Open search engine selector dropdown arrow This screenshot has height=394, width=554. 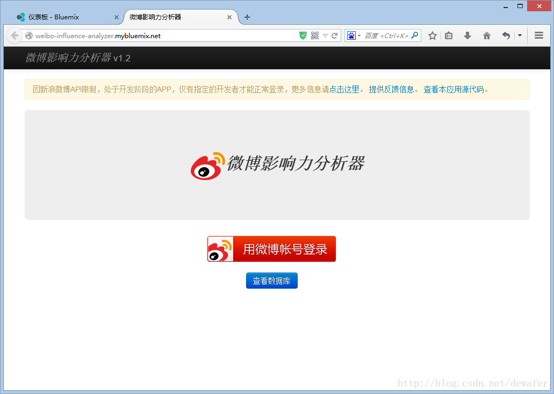(x=359, y=35)
